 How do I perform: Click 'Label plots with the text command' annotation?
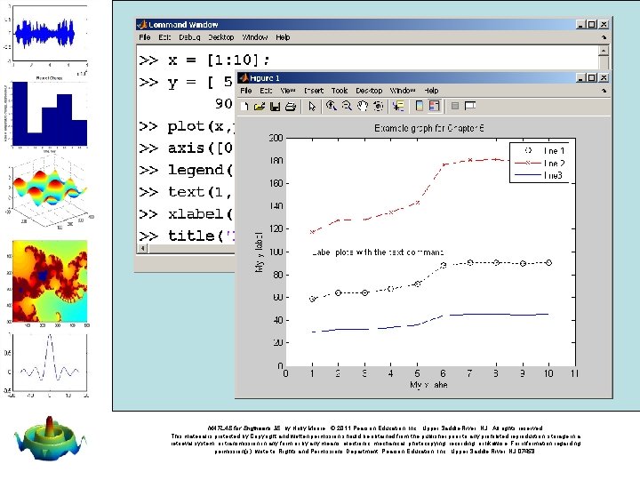click(x=378, y=252)
